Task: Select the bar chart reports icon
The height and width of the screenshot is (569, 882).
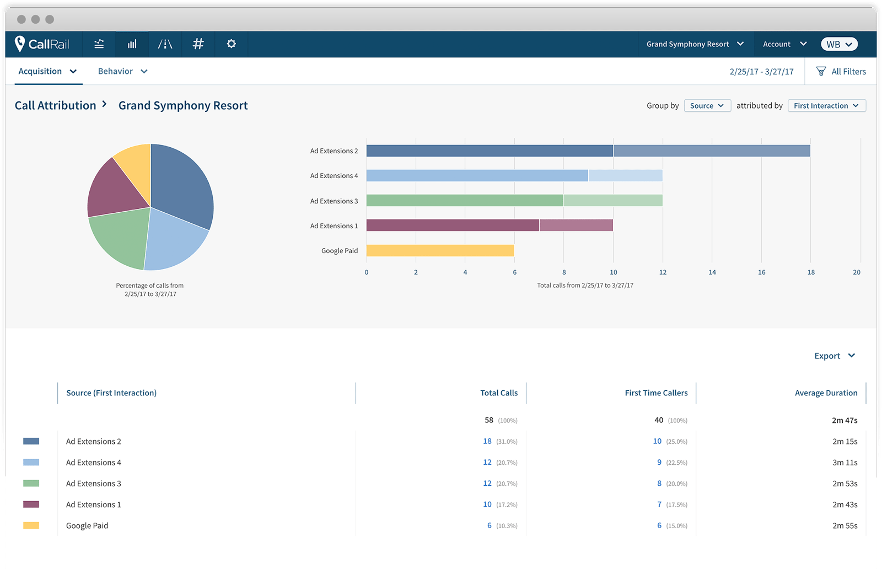Action: coord(132,44)
